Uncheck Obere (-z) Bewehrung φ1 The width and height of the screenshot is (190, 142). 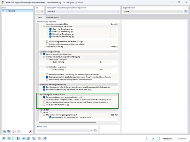(50, 29)
